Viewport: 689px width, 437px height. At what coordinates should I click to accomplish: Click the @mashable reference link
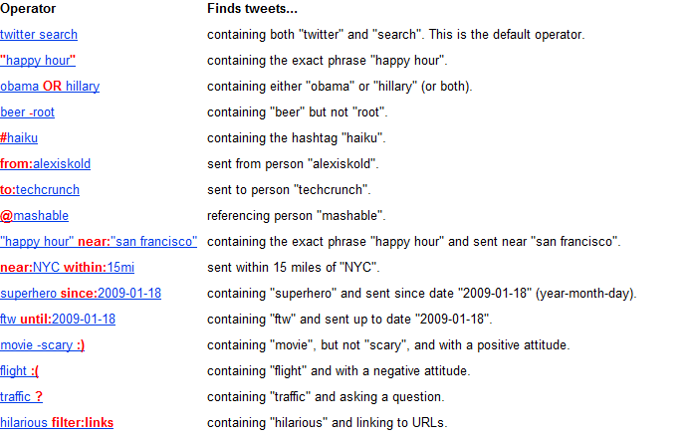pos(34,216)
